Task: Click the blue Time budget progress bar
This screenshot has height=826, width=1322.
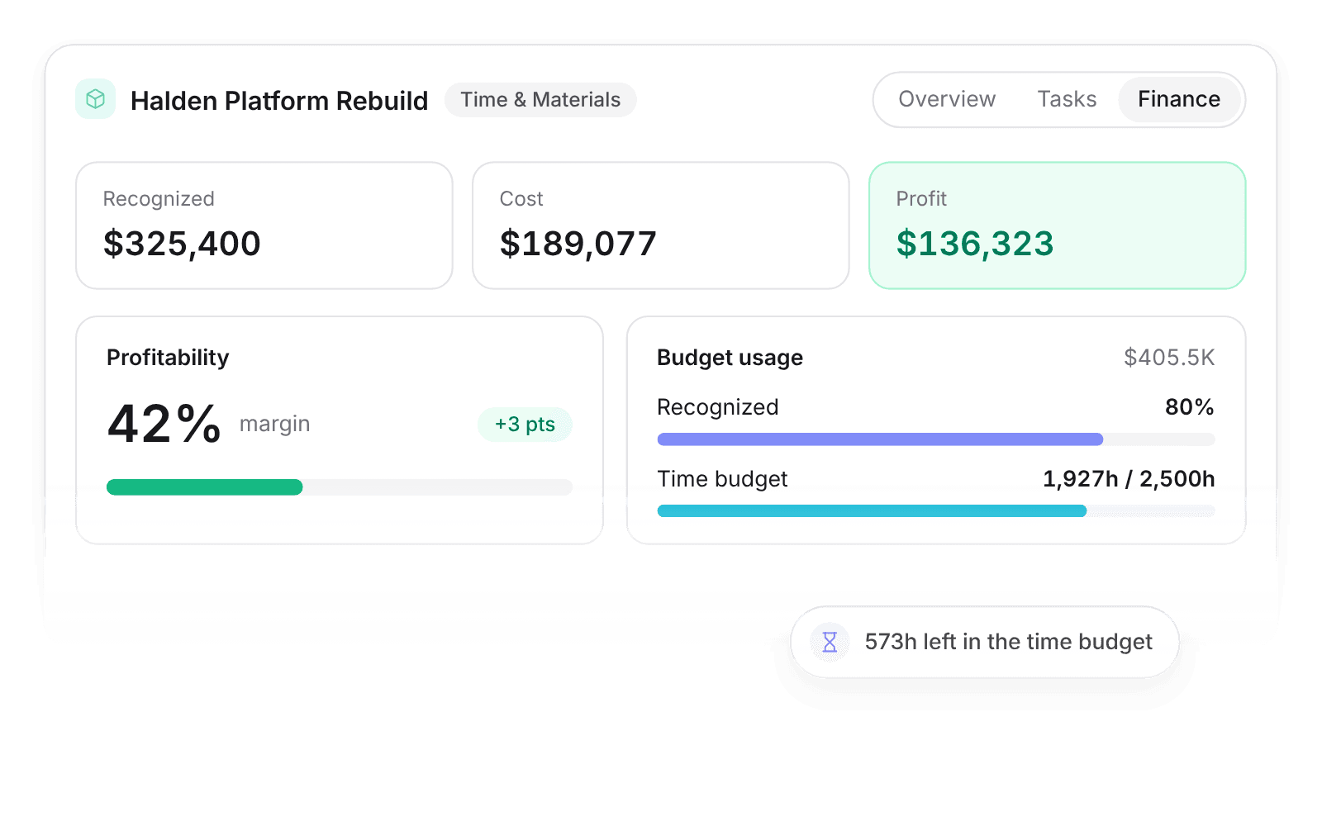Action: [936, 511]
